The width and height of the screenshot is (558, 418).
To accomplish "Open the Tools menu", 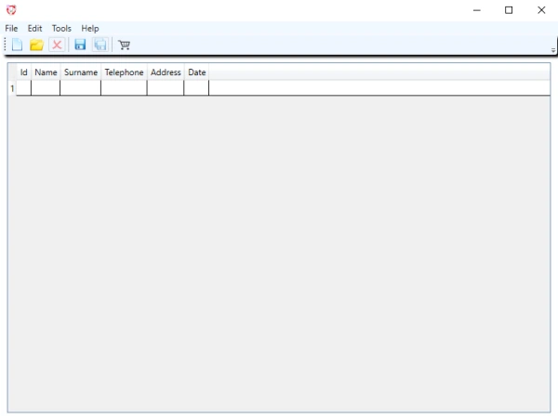I will tap(61, 29).
